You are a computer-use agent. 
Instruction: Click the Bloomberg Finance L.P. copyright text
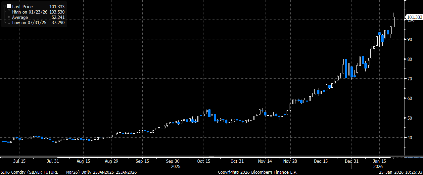click(258, 172)
